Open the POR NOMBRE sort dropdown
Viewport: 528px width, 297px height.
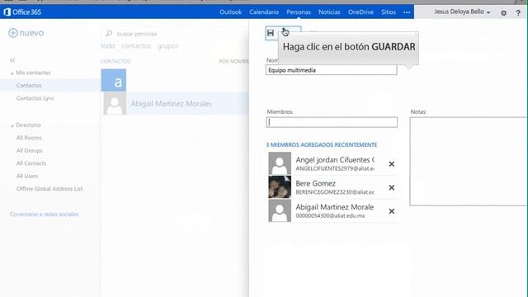pos(233,61)
